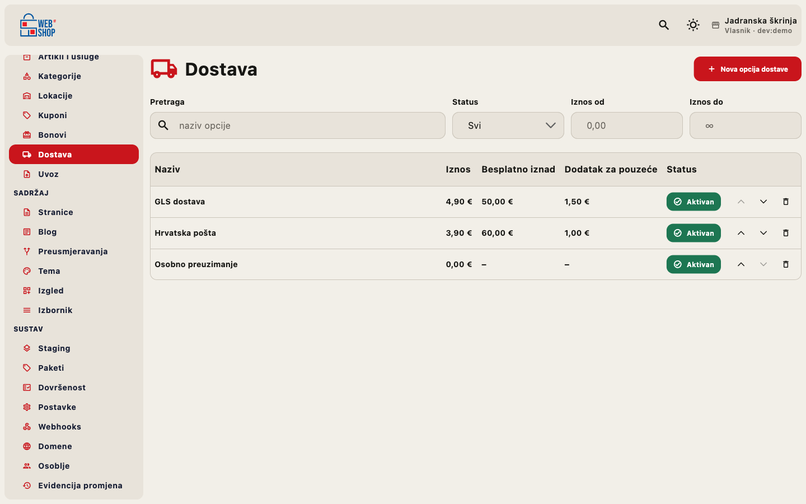The height and width of the screenshot is (504, 806).
Task: Toggle Aktivan status for Osobno preuzimanje
Action: 693,264
